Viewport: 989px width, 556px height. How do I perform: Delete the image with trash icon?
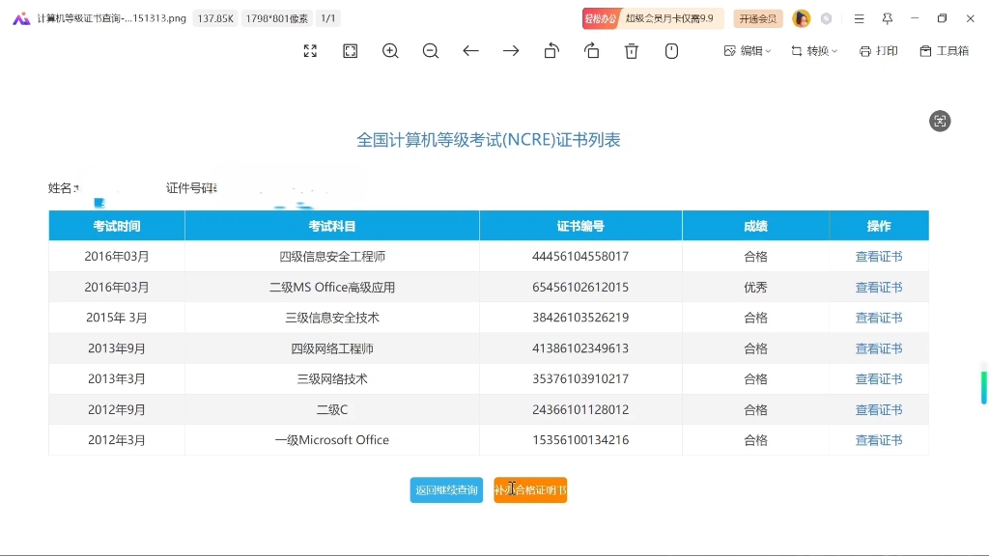tap(632, 51)
